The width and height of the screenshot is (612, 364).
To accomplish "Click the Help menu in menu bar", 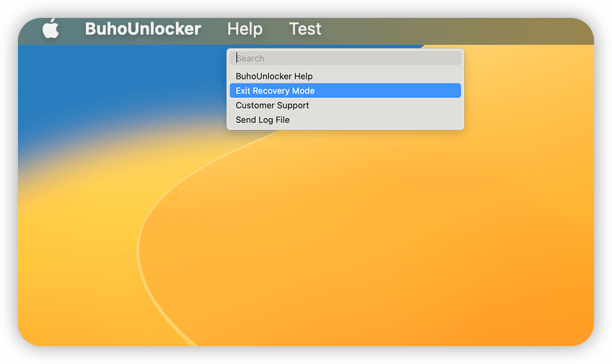I will click(x=244, y=29).
